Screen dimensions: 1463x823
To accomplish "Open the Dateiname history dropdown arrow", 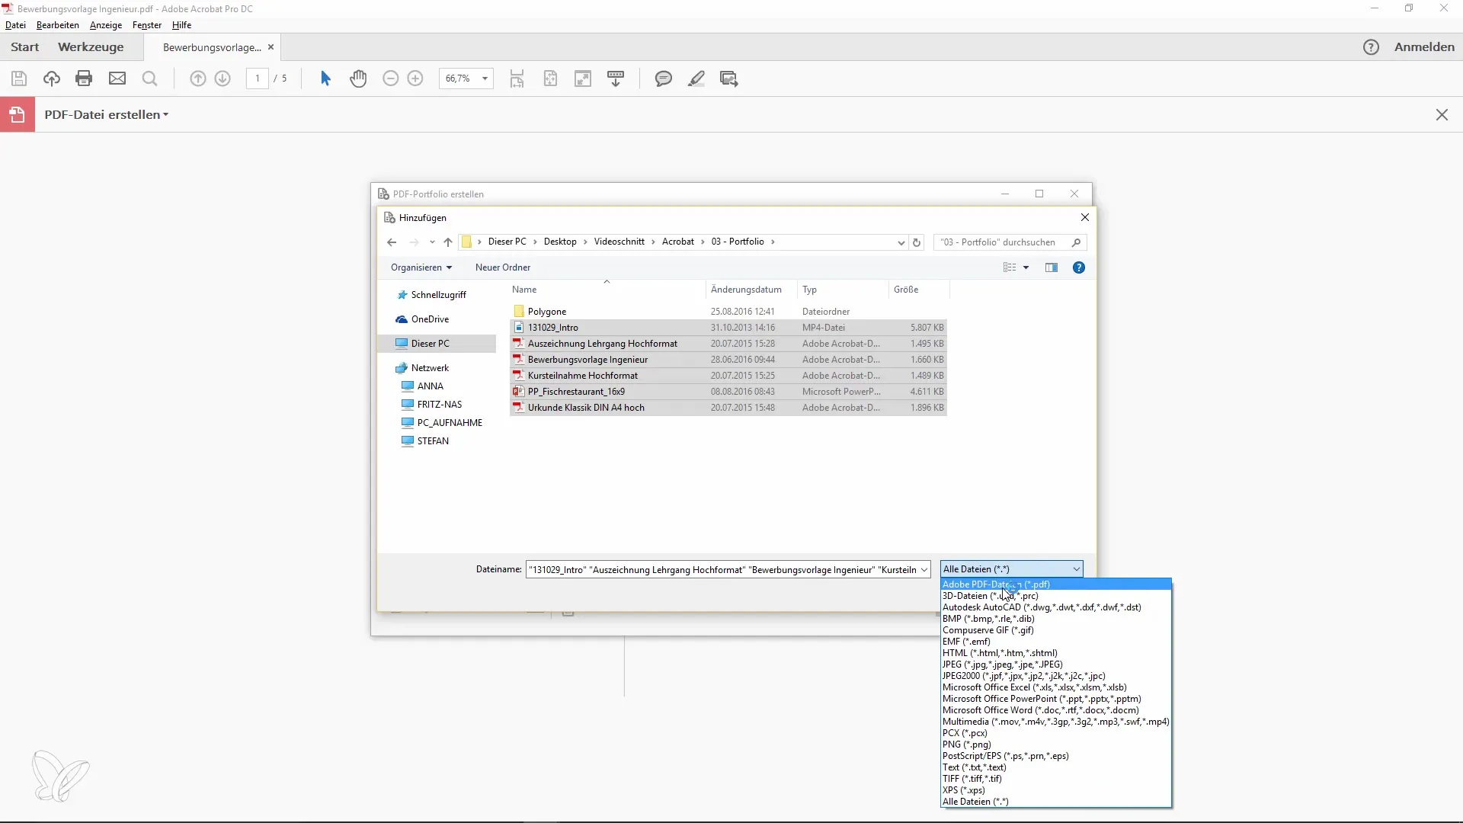I will [x=924, y=570].
